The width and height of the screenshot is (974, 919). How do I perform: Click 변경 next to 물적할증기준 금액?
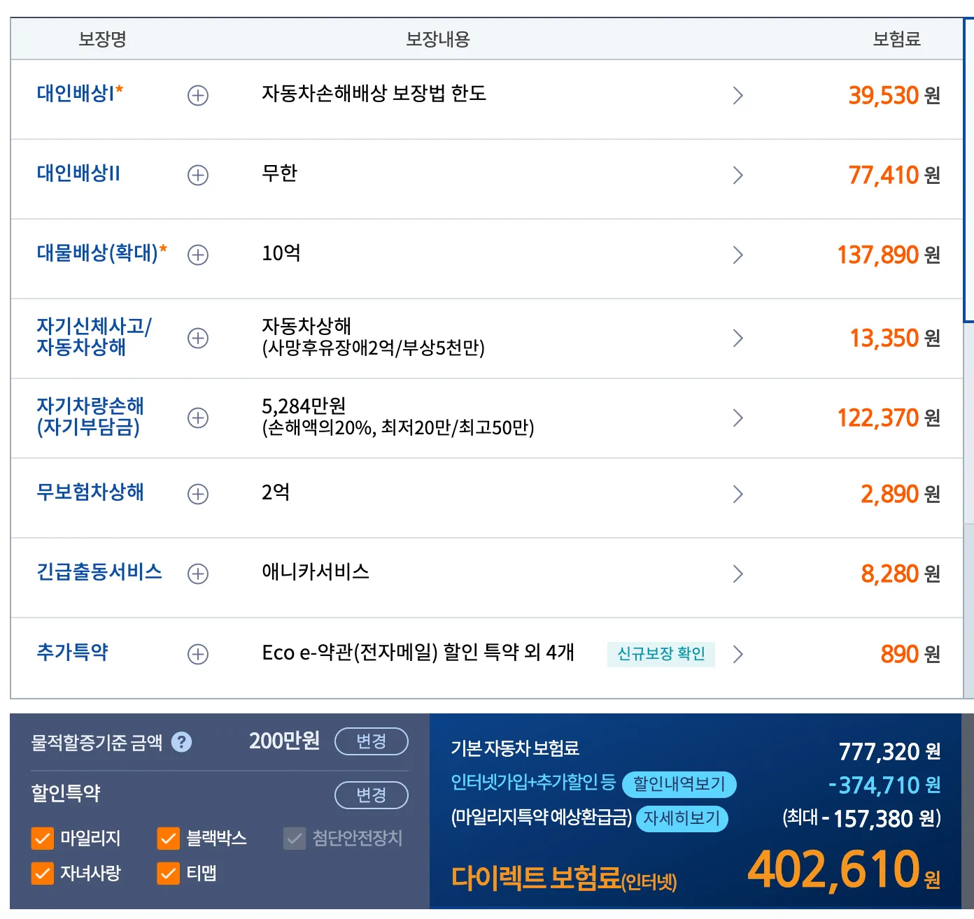(372, 742)
